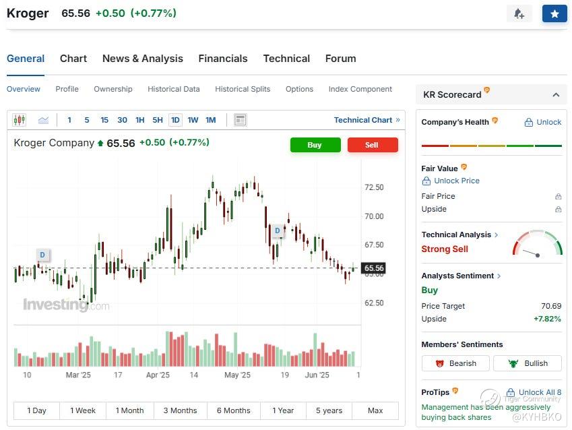Viewport: 572px width, 430px height.
Task: Set chart interval to 30 minutes
Action: 122,120
